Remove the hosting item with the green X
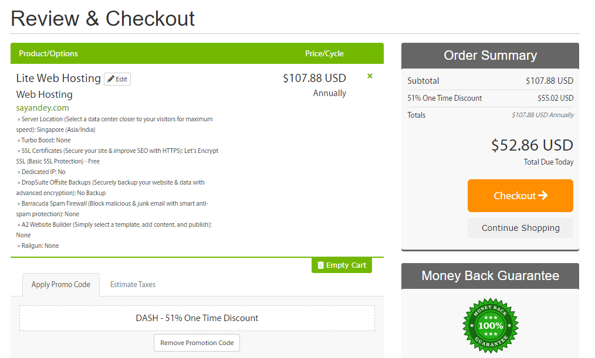The width and height of the screenshot is (595, 358). 370,76
